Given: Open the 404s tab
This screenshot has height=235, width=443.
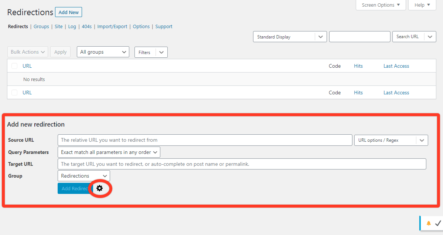Looking at the screenshot, I should click(87, 26).
